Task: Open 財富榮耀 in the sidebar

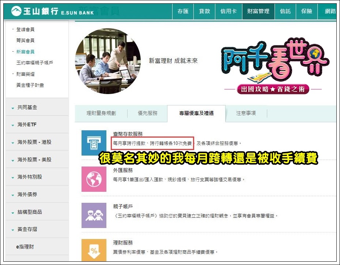Action: (x=25, y=74)
